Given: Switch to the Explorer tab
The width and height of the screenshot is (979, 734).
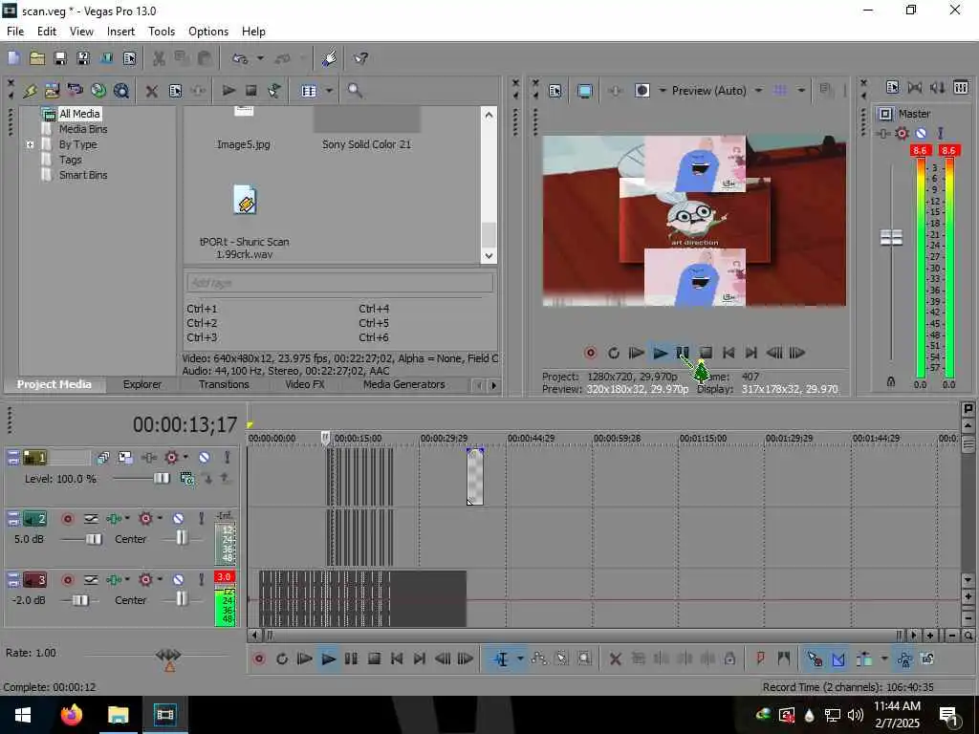Looking at the screenshot, I should tap(141, 384).
